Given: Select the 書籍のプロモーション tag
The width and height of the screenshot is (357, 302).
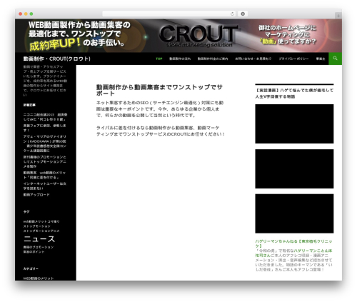Looking at the screenshot, I should tap(39, 247).
